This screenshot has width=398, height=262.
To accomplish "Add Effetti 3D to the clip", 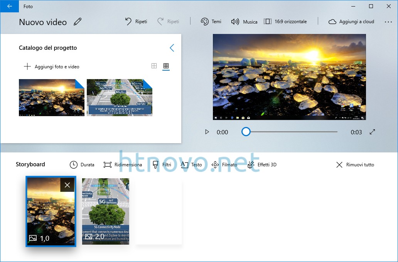I will point(261,164).
